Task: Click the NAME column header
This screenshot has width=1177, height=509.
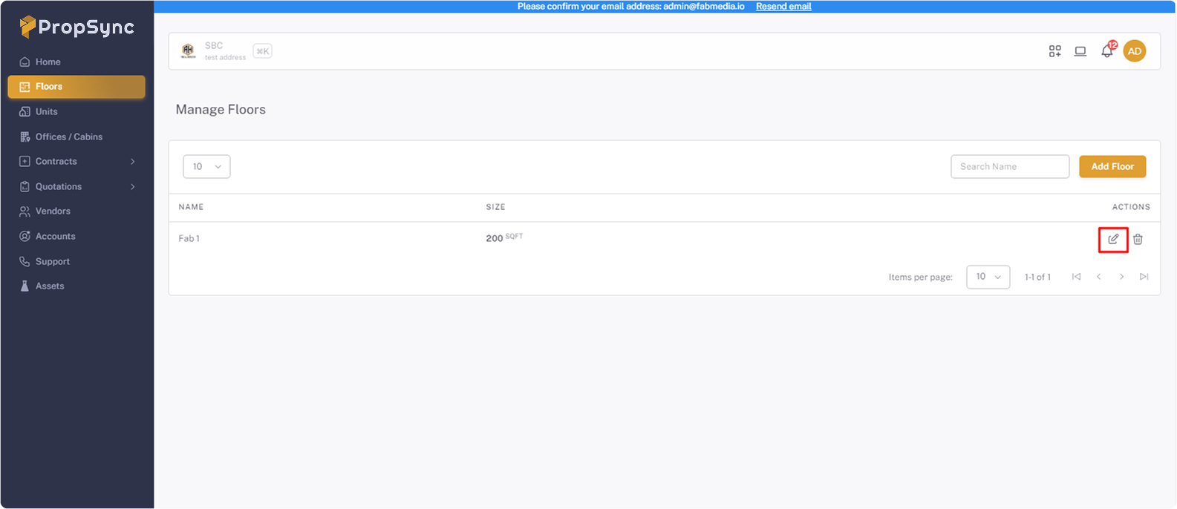Action: pyautogui.click(x=191, y=207)
